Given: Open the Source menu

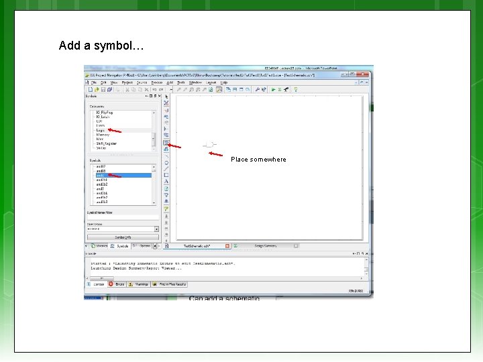Looking at the screenshot, I should pos(142,82).
